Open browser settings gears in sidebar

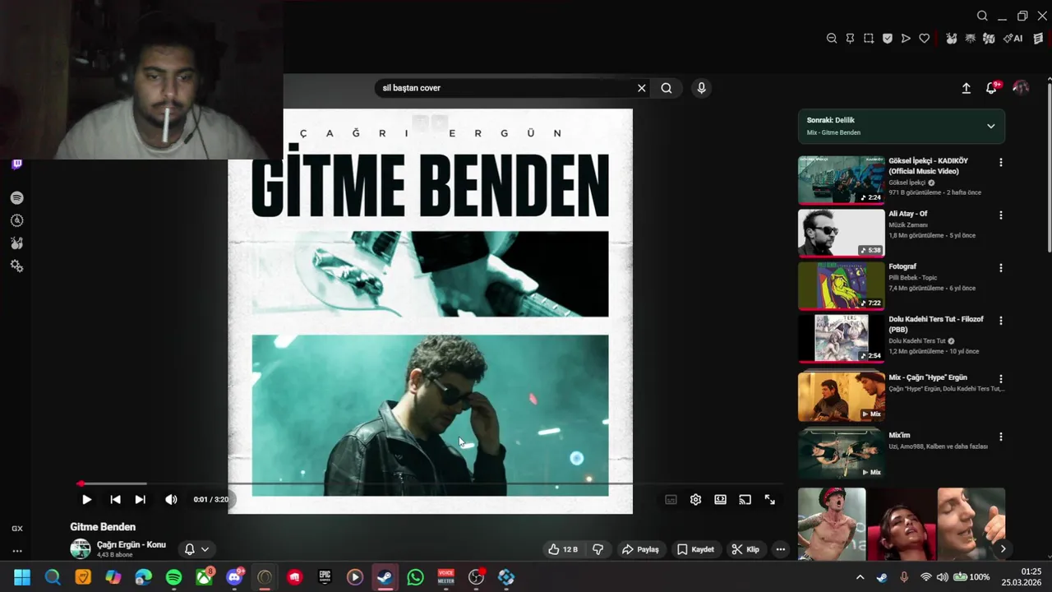16,266
